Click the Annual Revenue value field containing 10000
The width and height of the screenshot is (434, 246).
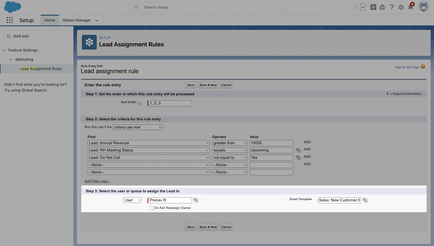pos(271,142)
